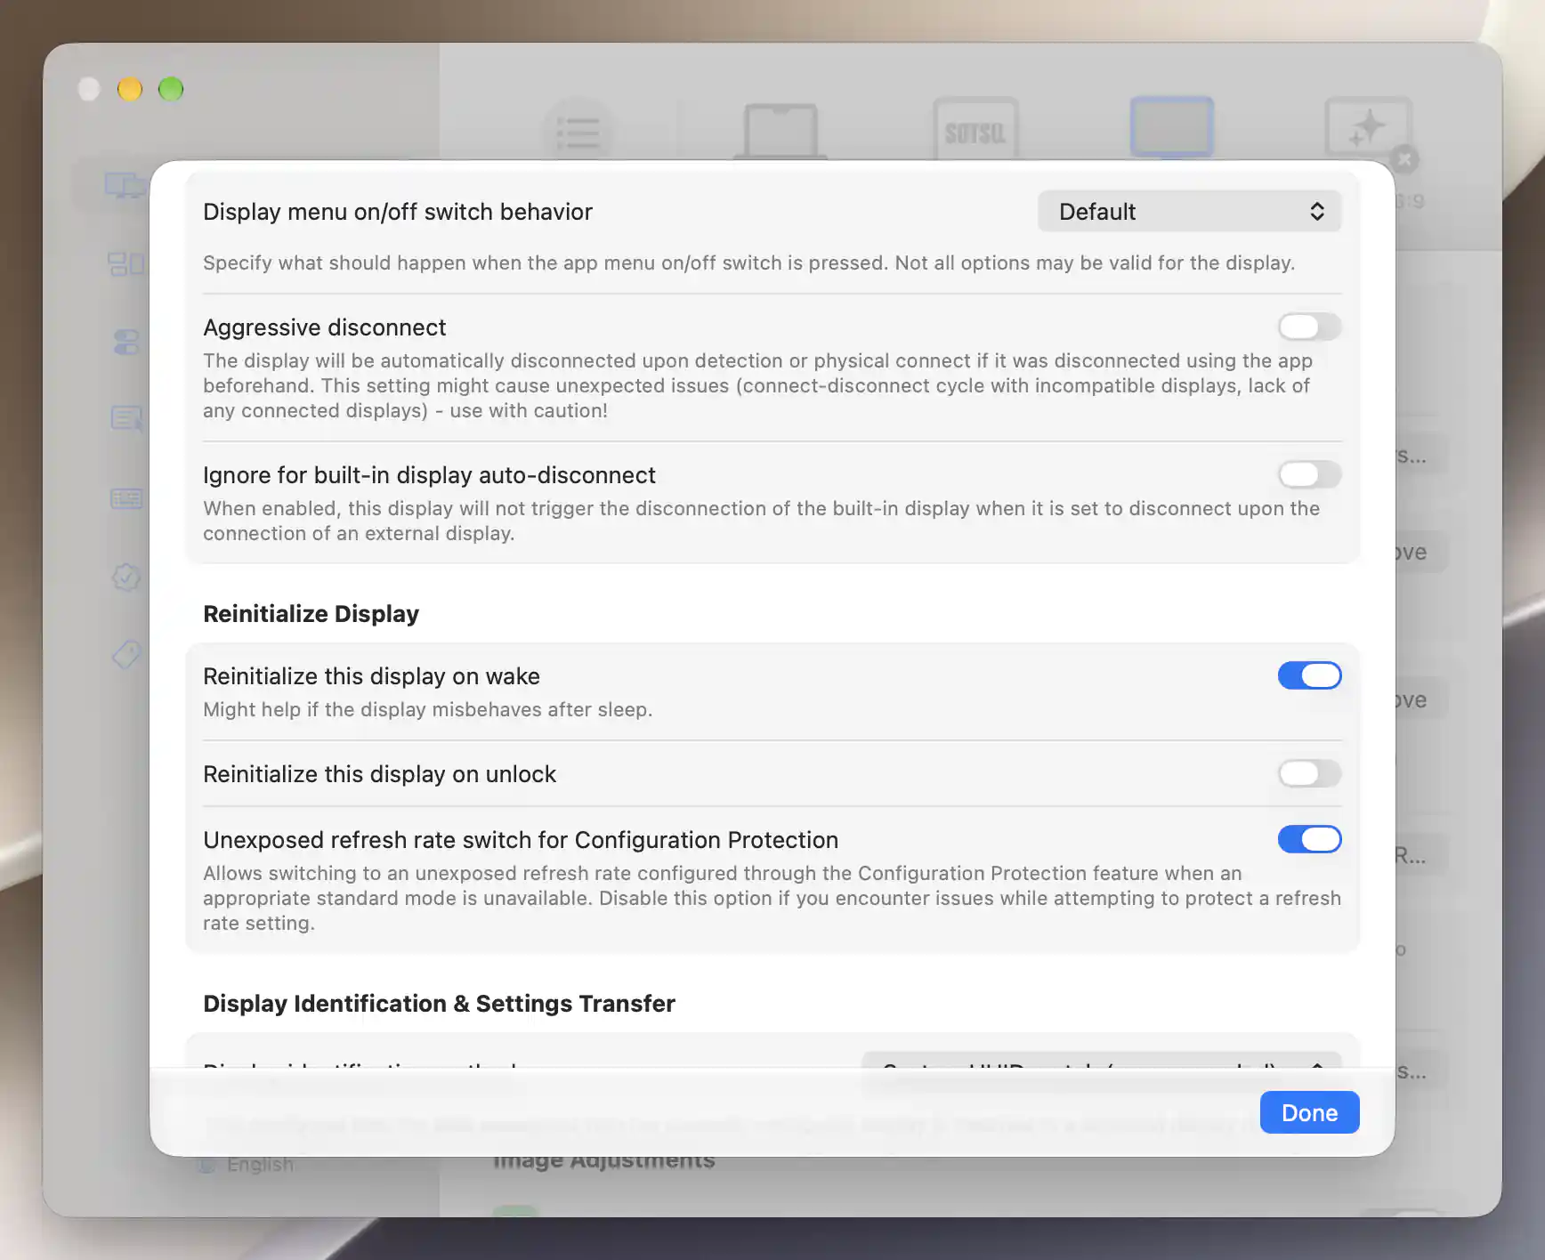Screen dimensions: 1545x1260
Task: Enable the Aggressive disconnect switch
Action: tap(1309, 327)
